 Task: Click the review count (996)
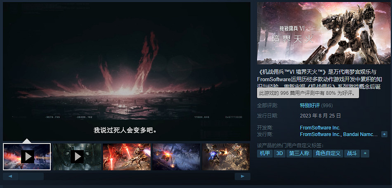327,106
